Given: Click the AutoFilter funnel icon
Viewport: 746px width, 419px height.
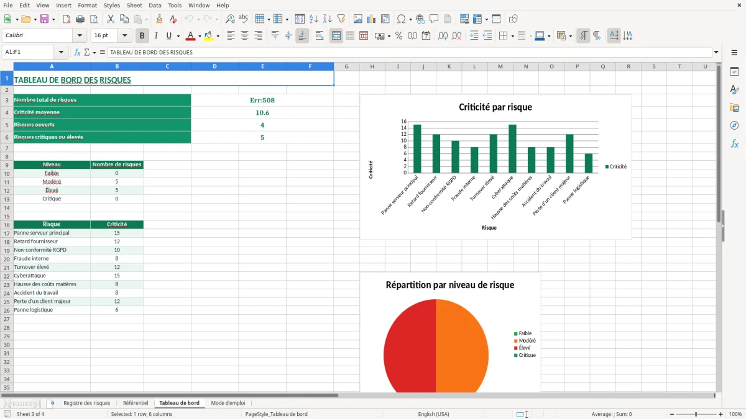Looking at the screenshot, I should pyautogui.click(x=341, y=19).
